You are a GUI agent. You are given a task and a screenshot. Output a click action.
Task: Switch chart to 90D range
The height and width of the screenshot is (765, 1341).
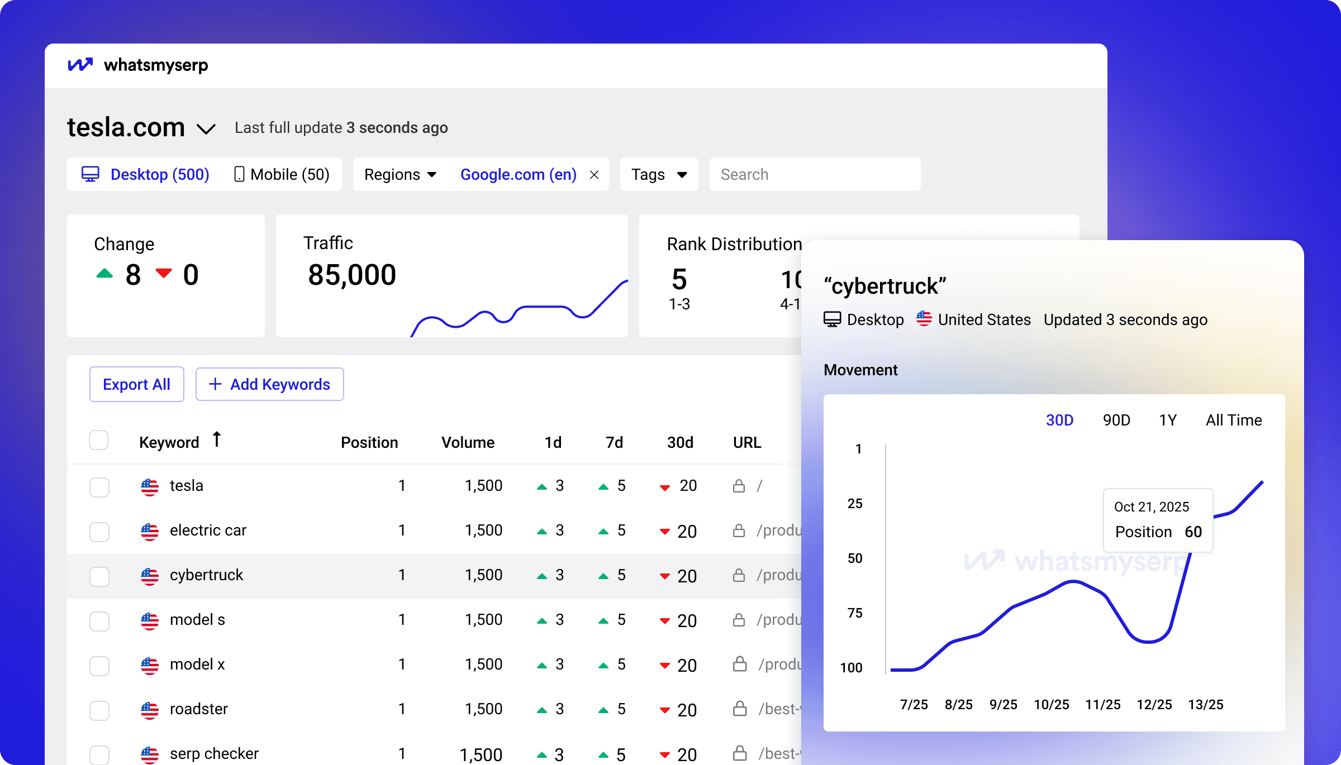[1116, 420]
